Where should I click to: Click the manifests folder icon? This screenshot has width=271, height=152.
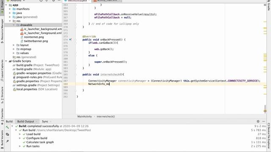[14, 9]
